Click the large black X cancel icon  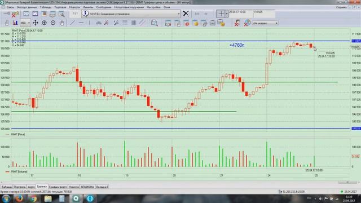click(186, 14)
